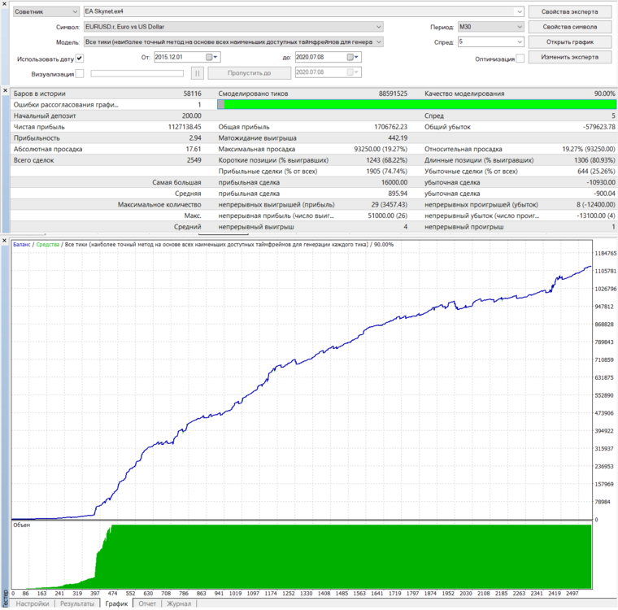
Task: Click the Изменить эксперта button
Action: pos(569,57)
